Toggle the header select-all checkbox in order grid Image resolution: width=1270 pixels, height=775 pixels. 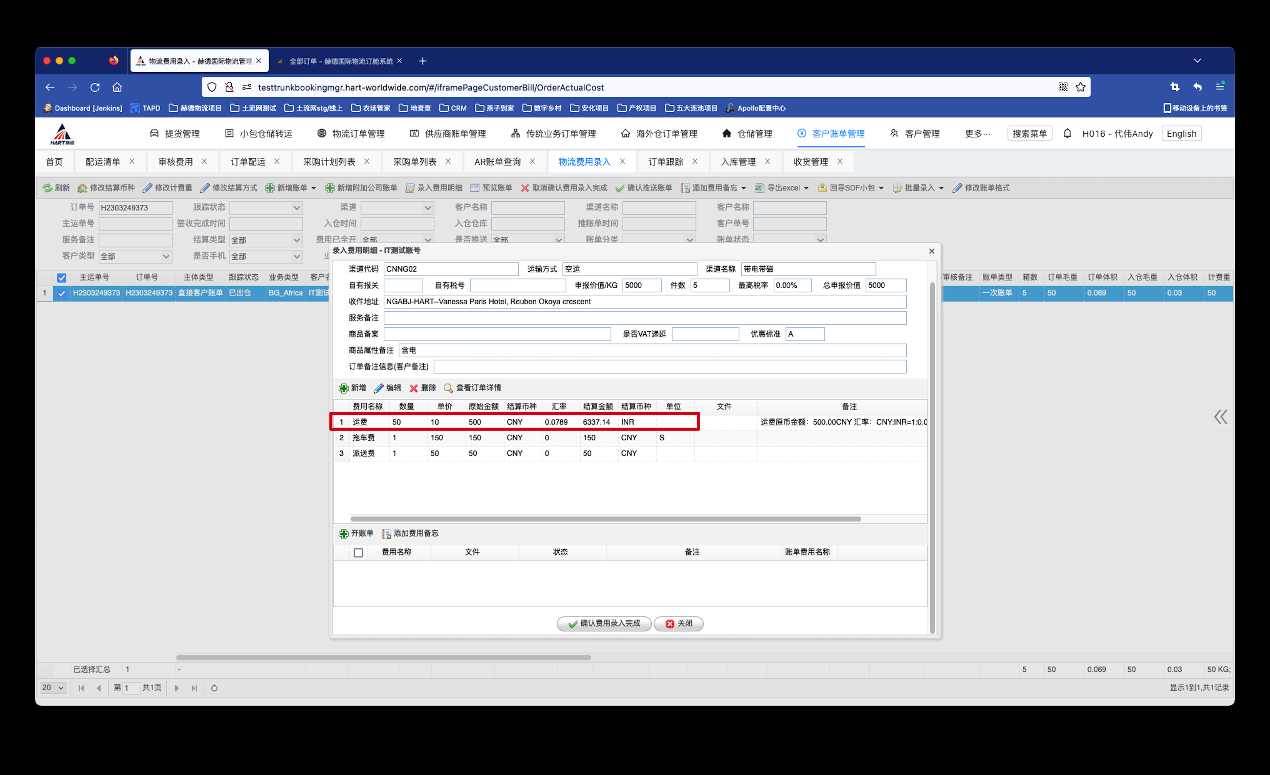point(61,278)
